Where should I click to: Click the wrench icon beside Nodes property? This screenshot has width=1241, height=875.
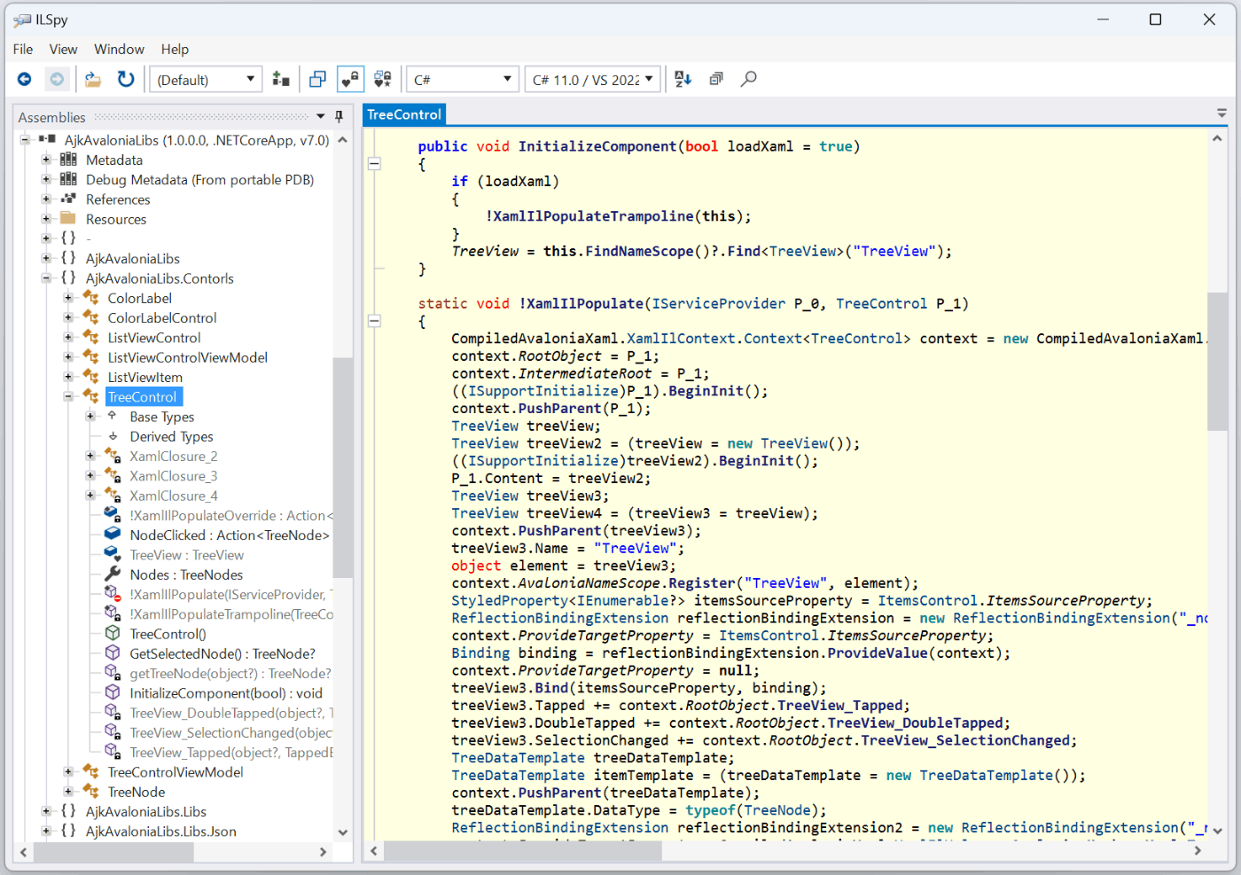click(x=113, y=574)
